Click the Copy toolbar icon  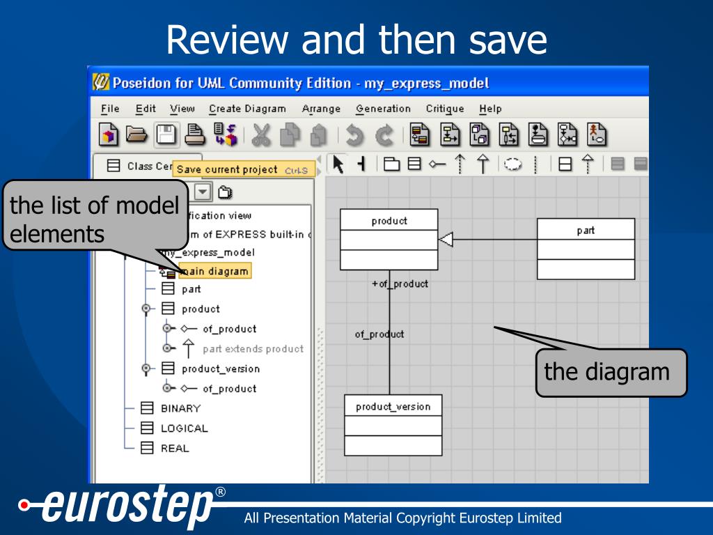[290, 135]
